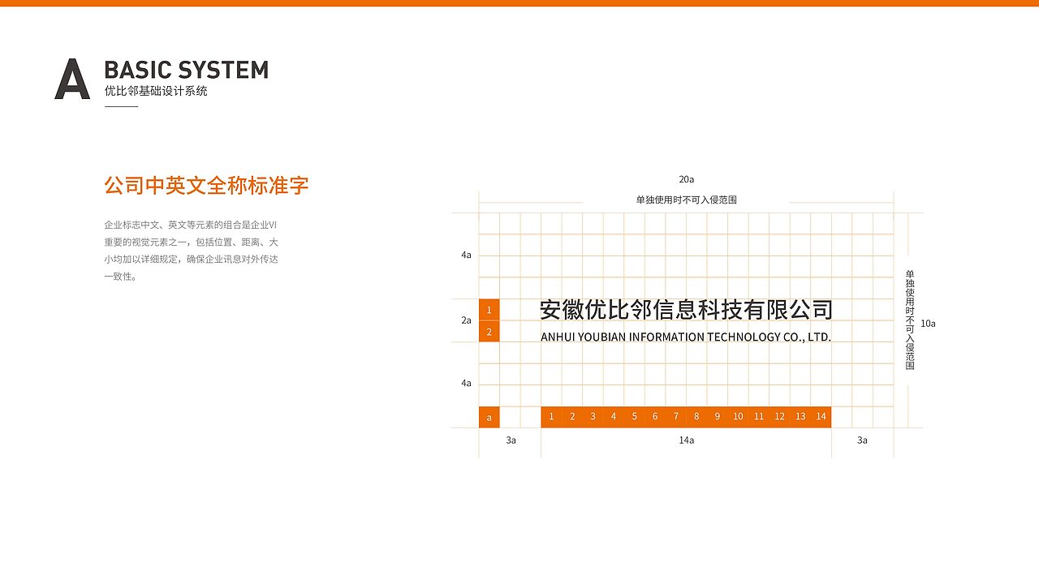This screenshot has width=1039, height=584.
Task: Click orange cell 2 beside the 2a label
Action: tap(489, 331)
